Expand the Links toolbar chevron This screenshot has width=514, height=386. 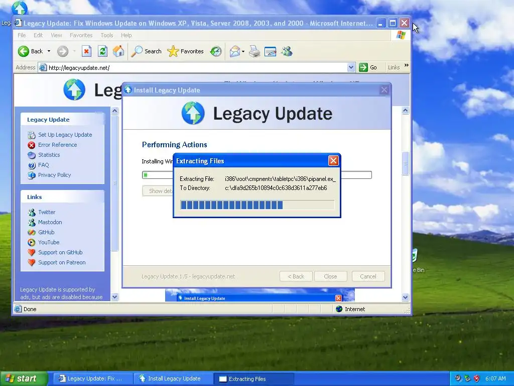(407, 65)
